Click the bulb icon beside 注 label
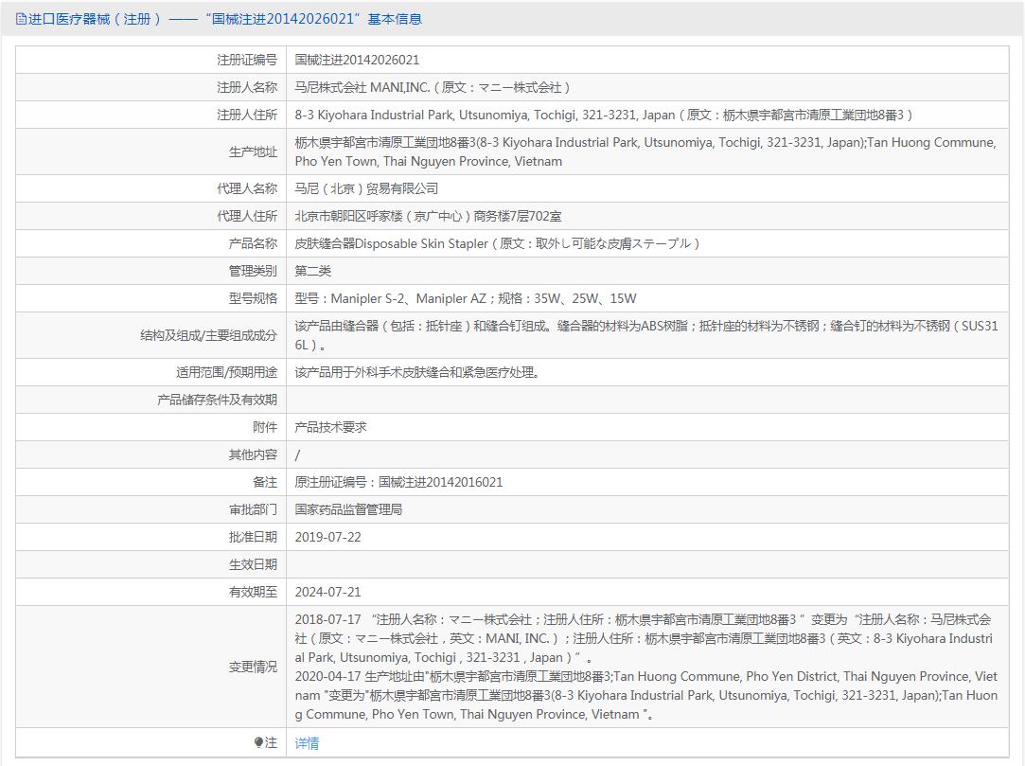Screen dimensions: 1025x766 [x=258, y=742]
